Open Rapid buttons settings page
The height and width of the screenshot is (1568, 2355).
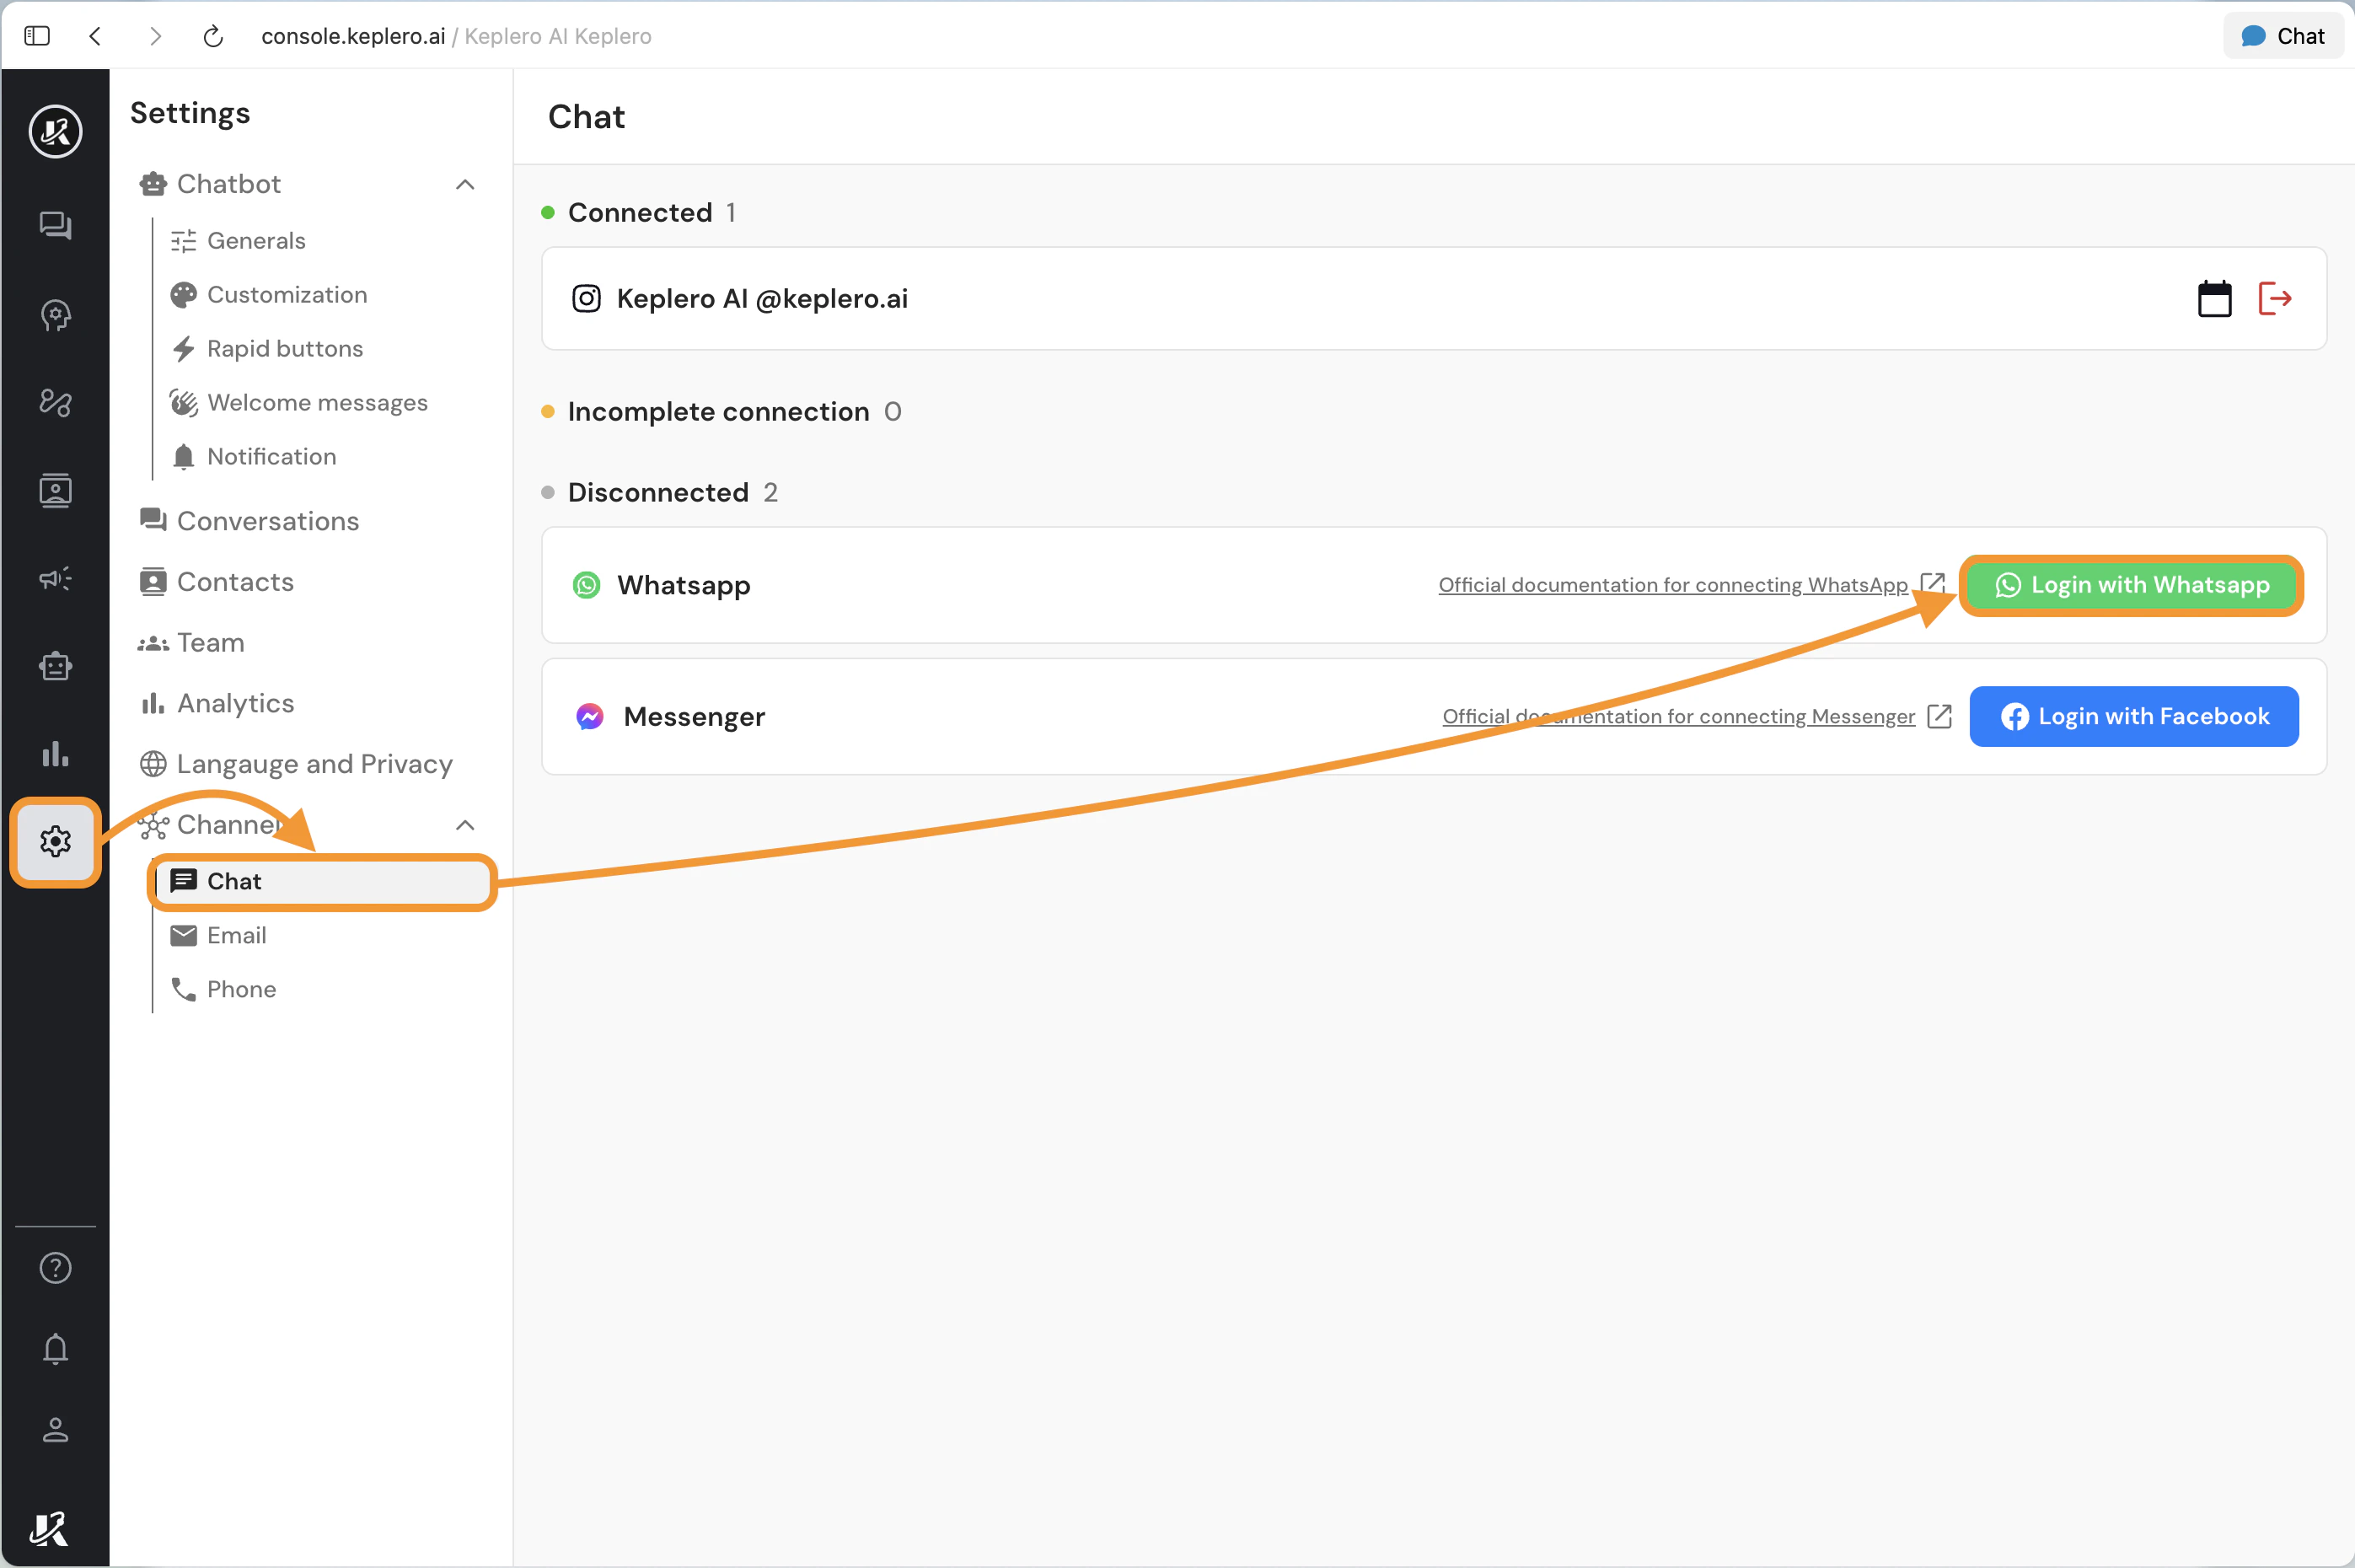click(x=285, y=348)
